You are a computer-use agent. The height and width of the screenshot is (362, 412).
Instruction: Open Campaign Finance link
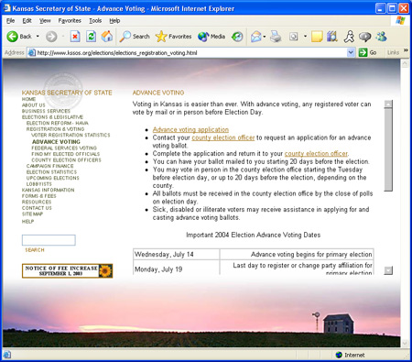(x=50, y=166)
